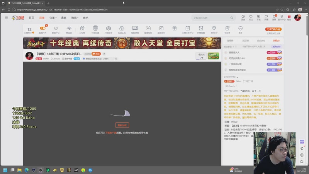The width and height of the screenshot is (309, 174).
Task: Expand the 更多 more tools menu
Action: [240, 30]
